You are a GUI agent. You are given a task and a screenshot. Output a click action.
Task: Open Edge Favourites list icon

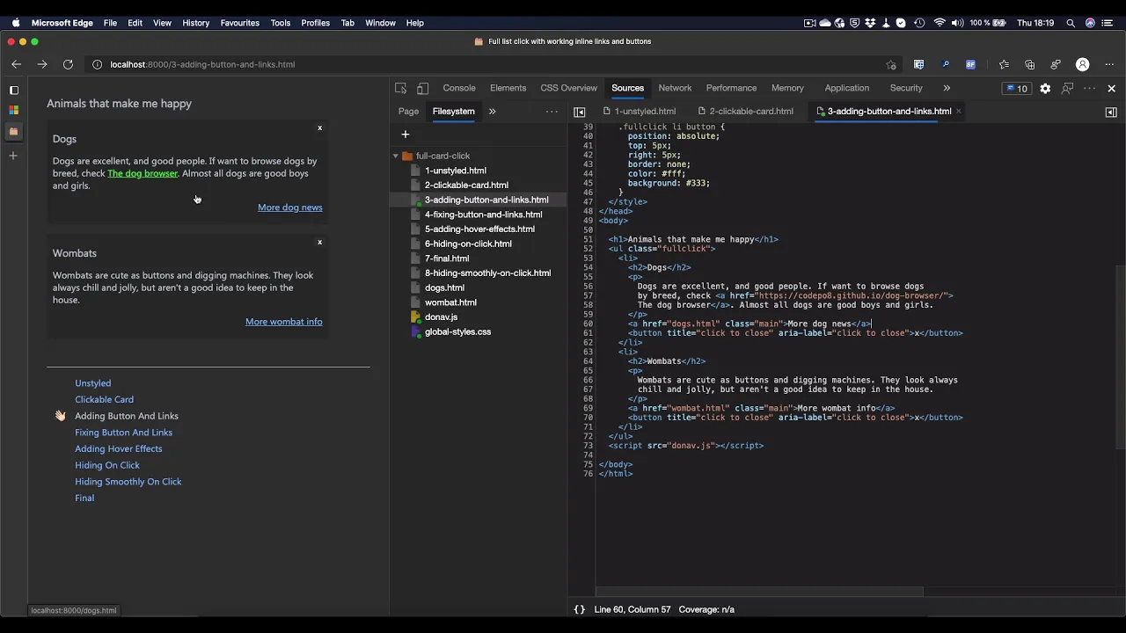click(x=1004, y=64)
